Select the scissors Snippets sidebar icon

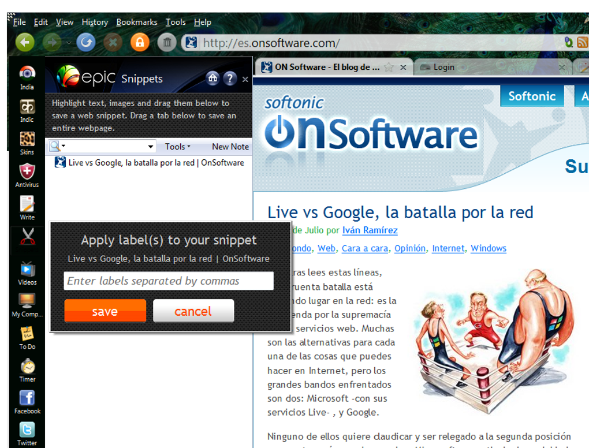tap(27, 237)
